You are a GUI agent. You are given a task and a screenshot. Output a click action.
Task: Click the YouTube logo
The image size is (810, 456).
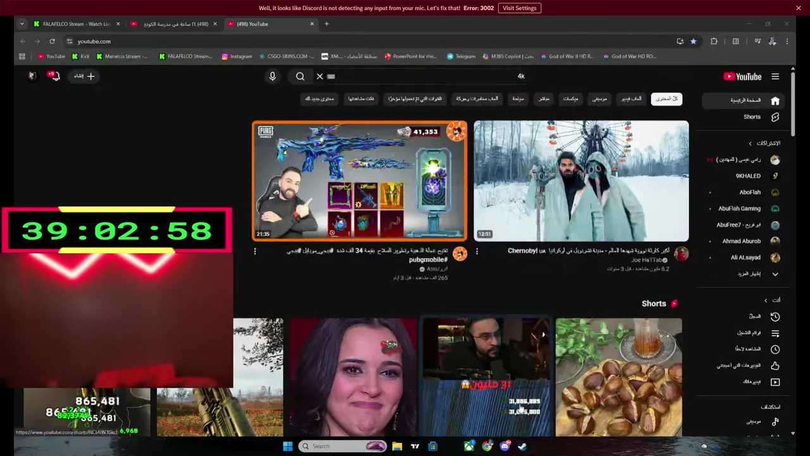[742, 77]
